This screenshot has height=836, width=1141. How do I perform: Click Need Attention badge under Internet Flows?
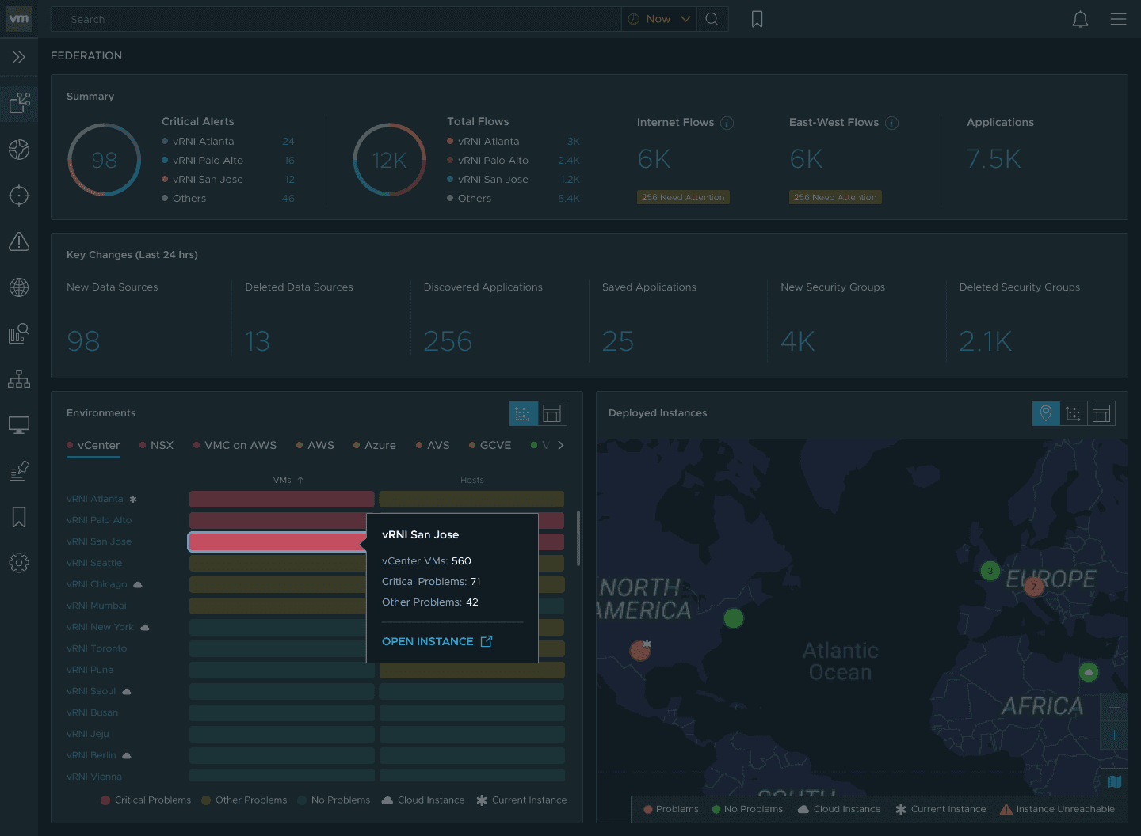pos(683,197)
